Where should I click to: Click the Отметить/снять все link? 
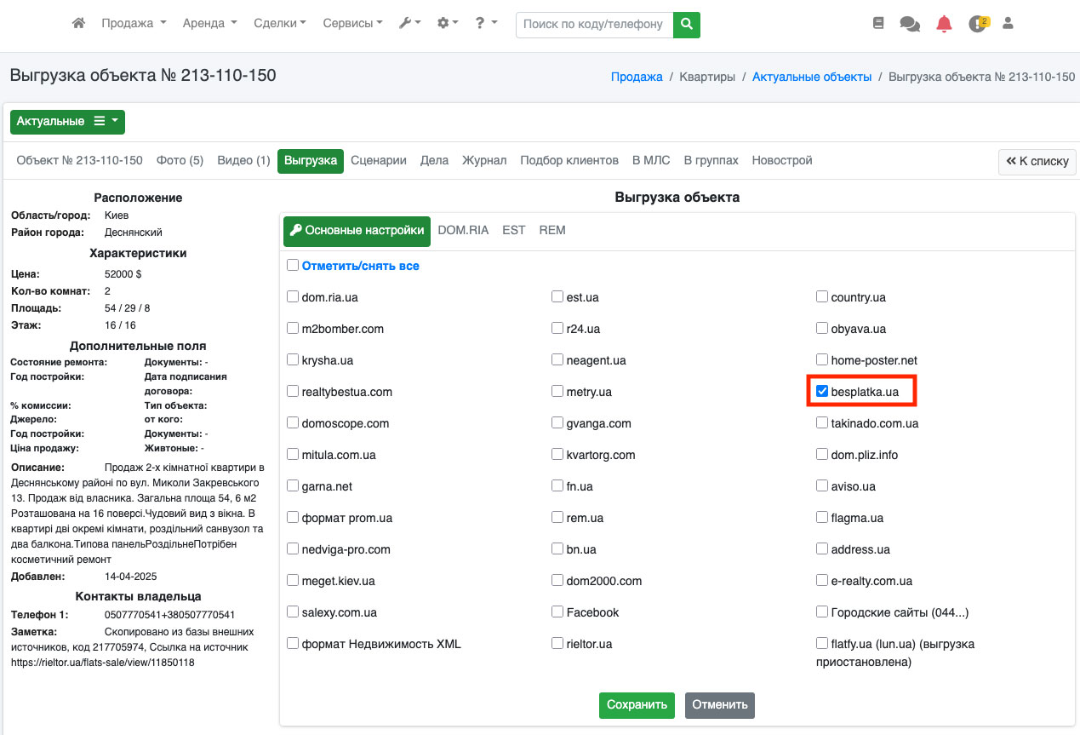click(360, 266)
